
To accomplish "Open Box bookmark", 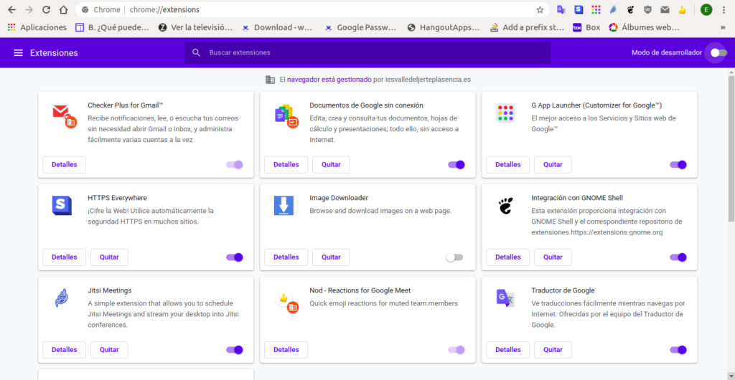I will pos(586,28).
